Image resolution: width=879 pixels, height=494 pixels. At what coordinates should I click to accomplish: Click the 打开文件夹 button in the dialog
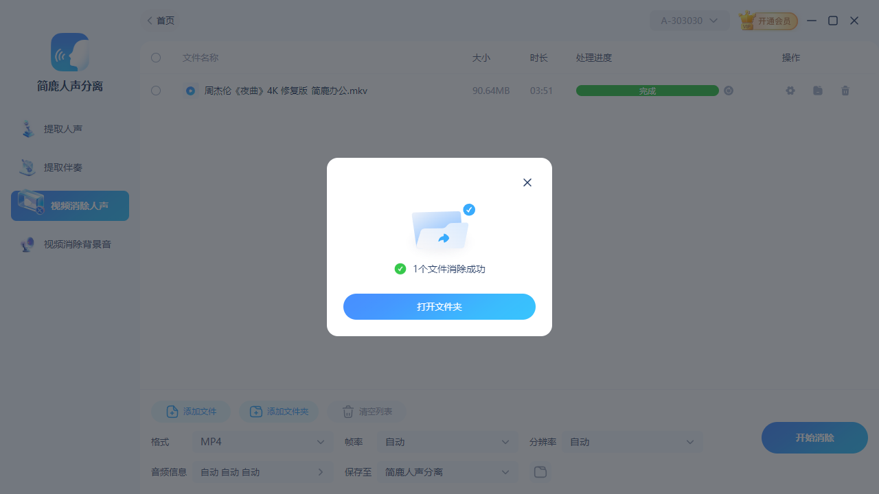click(x=439, y=307)
